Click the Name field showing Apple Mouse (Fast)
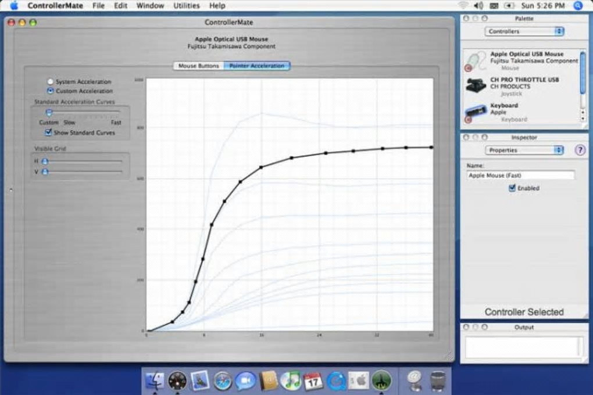This screenshot has height=395, width=593. point(520,175)
